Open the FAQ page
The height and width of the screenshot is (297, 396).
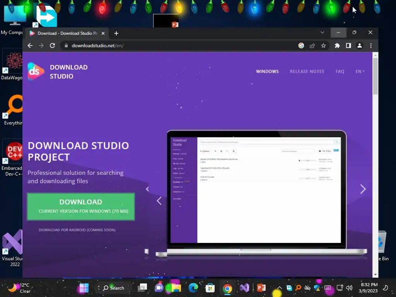tap(340, 72)
